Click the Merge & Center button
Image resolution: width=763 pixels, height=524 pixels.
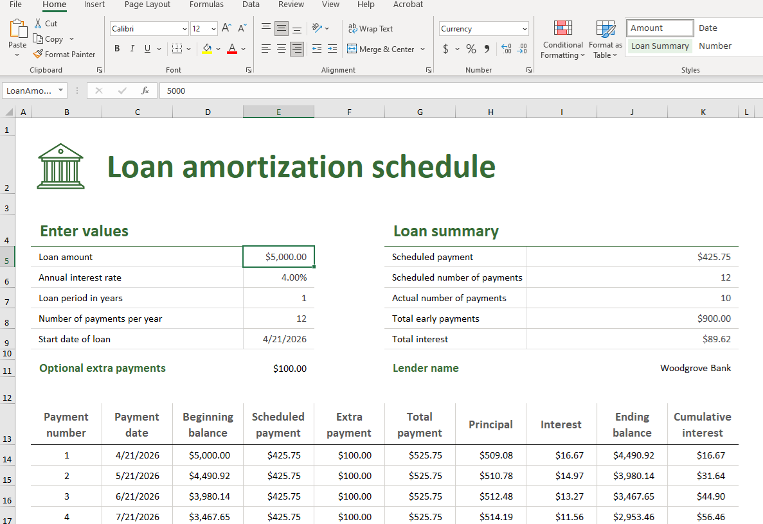pyautogui.click(x=381, y=49)
